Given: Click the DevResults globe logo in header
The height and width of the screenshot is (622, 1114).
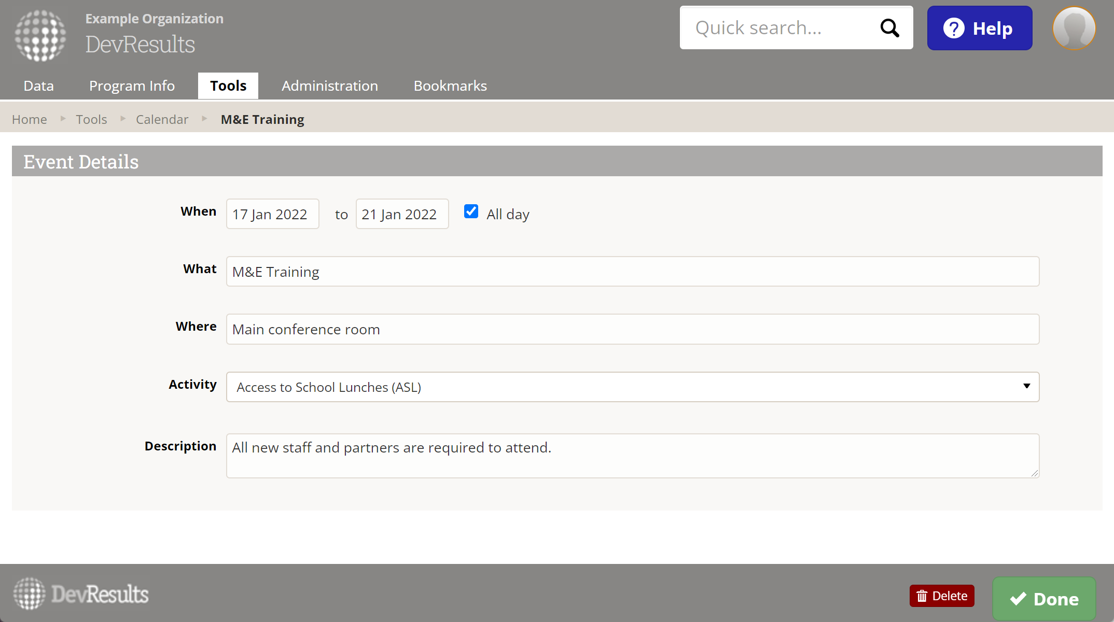Looking at the screenshot, I should pos(40,35).
